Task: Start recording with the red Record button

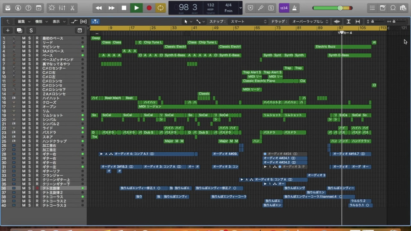Action: (x=149, y=8)
